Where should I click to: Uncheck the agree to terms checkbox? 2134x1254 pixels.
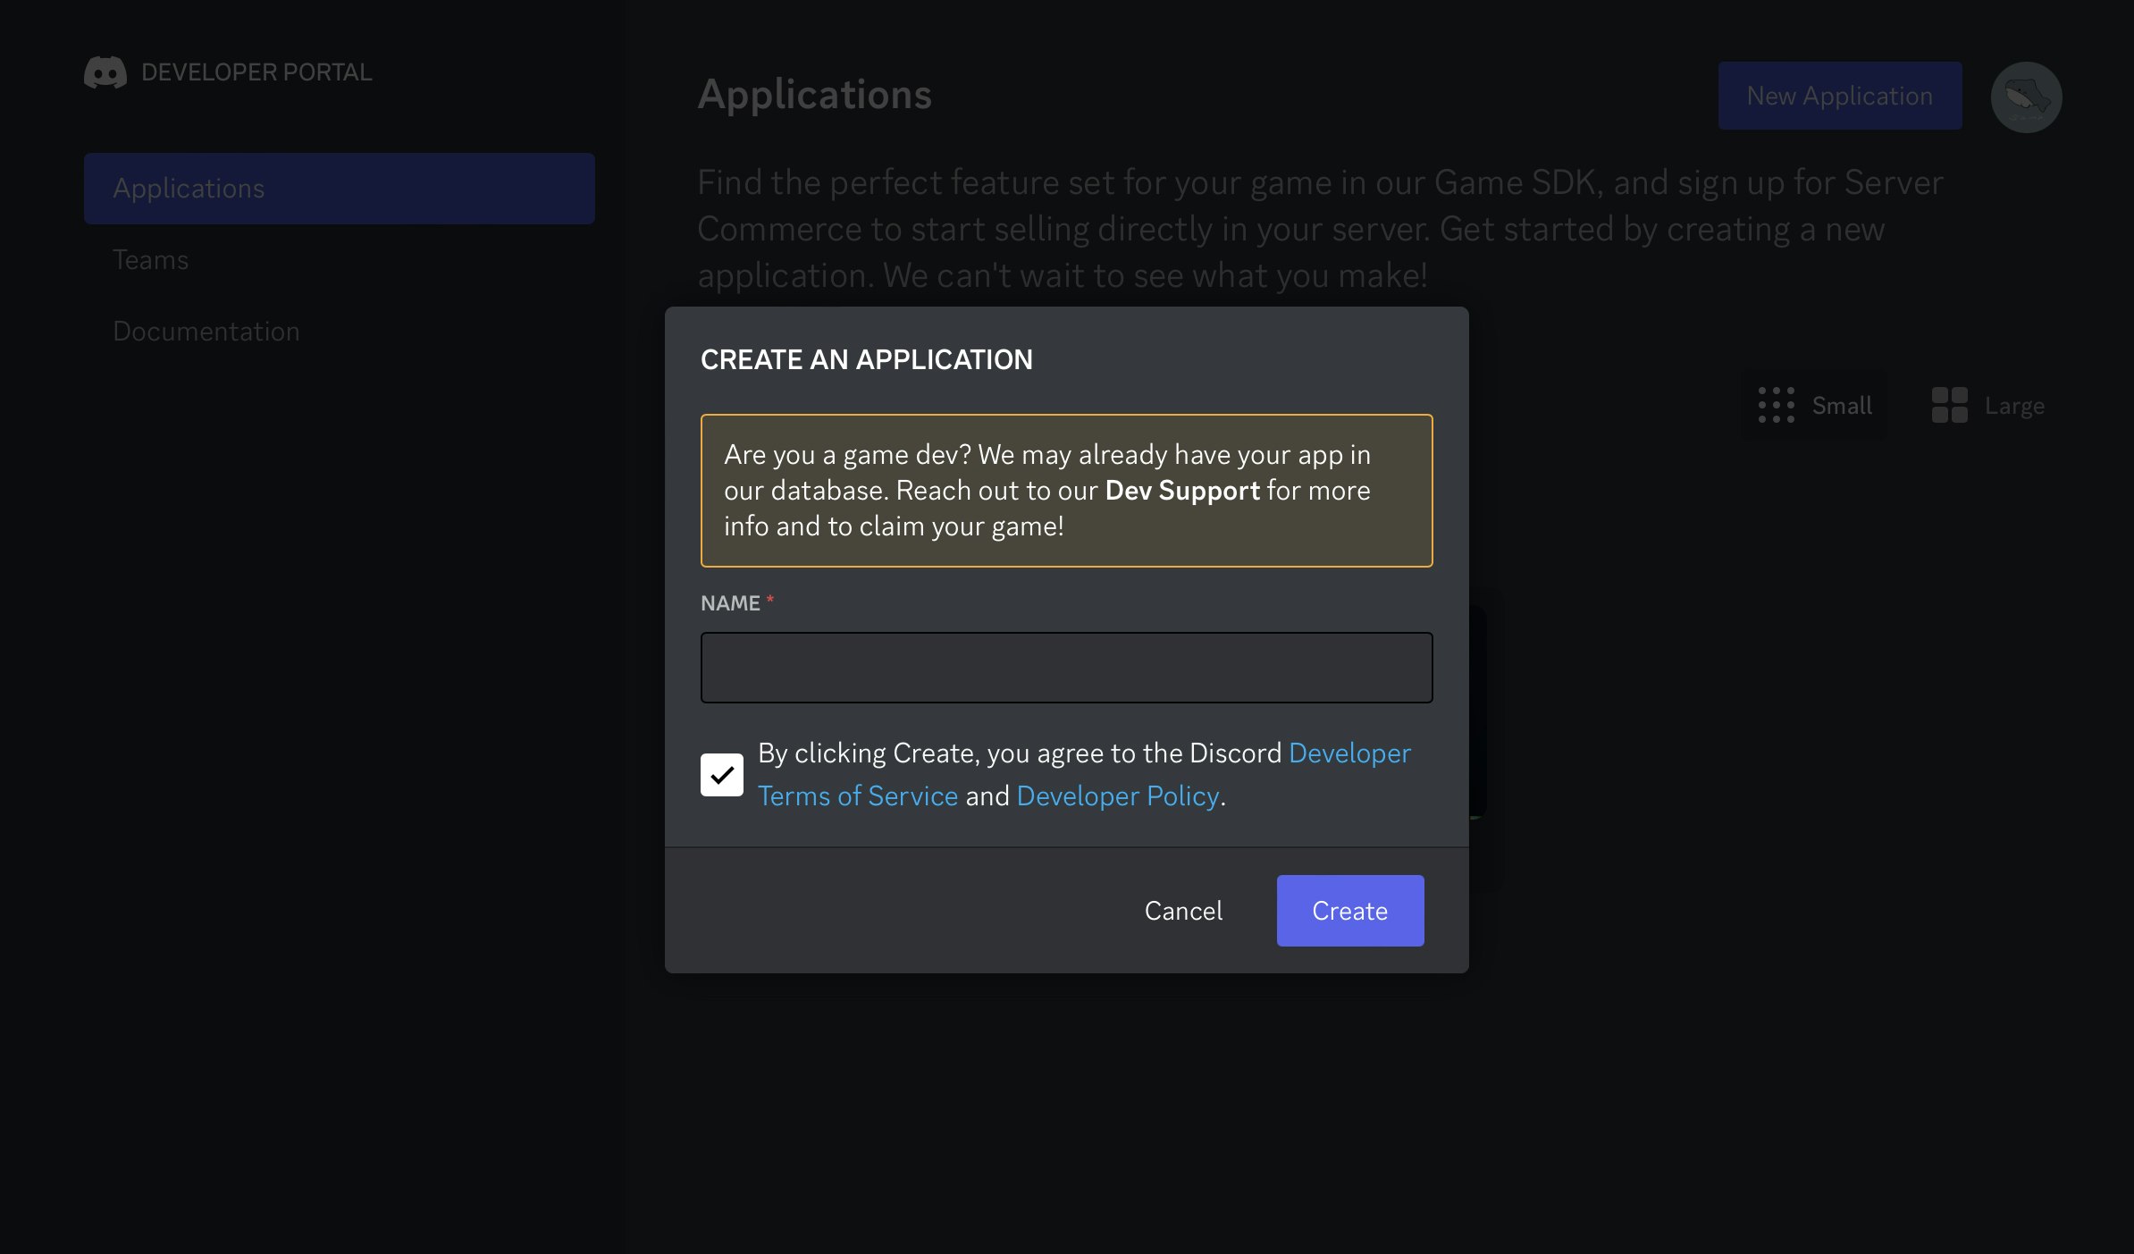pos(721,774)
